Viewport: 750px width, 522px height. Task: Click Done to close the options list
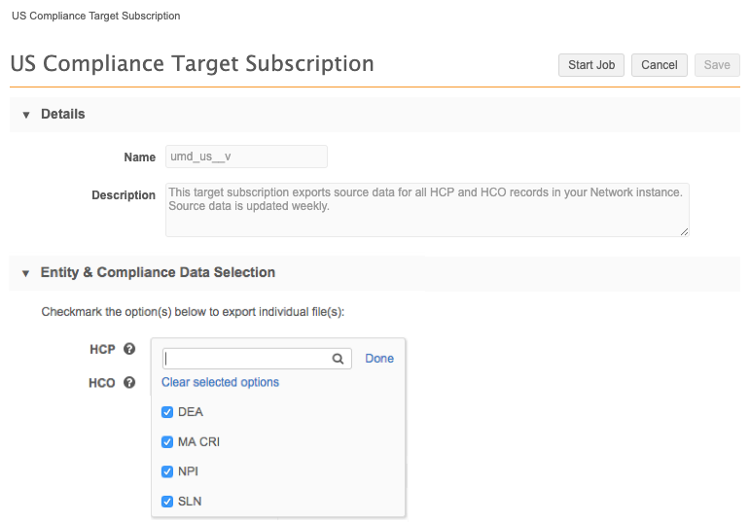coord(379,359)
